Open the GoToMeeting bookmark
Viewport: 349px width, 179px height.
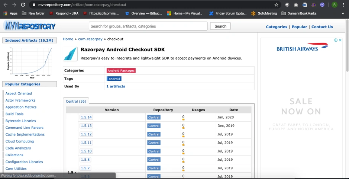point(264,13)
